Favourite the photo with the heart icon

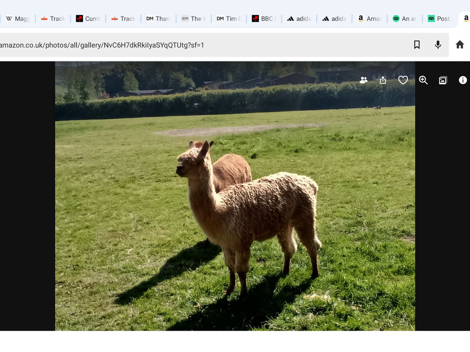pyautogui.click(x=403, y=80)
